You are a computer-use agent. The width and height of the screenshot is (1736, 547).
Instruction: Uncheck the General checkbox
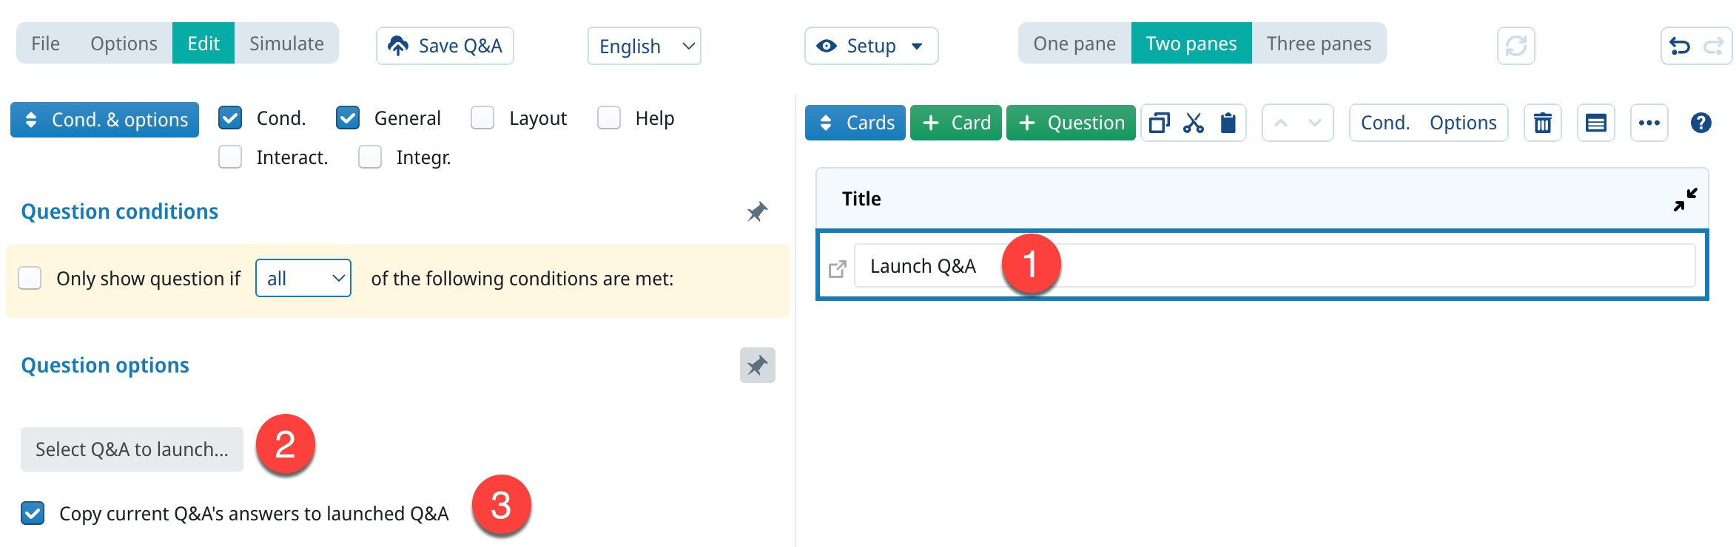point(348,118)
